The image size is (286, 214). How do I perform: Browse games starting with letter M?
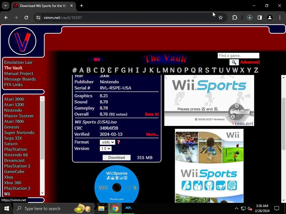(165, 70)
